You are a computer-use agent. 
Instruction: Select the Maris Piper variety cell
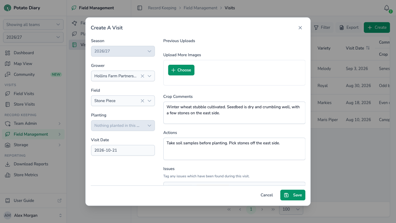point(328,120)
